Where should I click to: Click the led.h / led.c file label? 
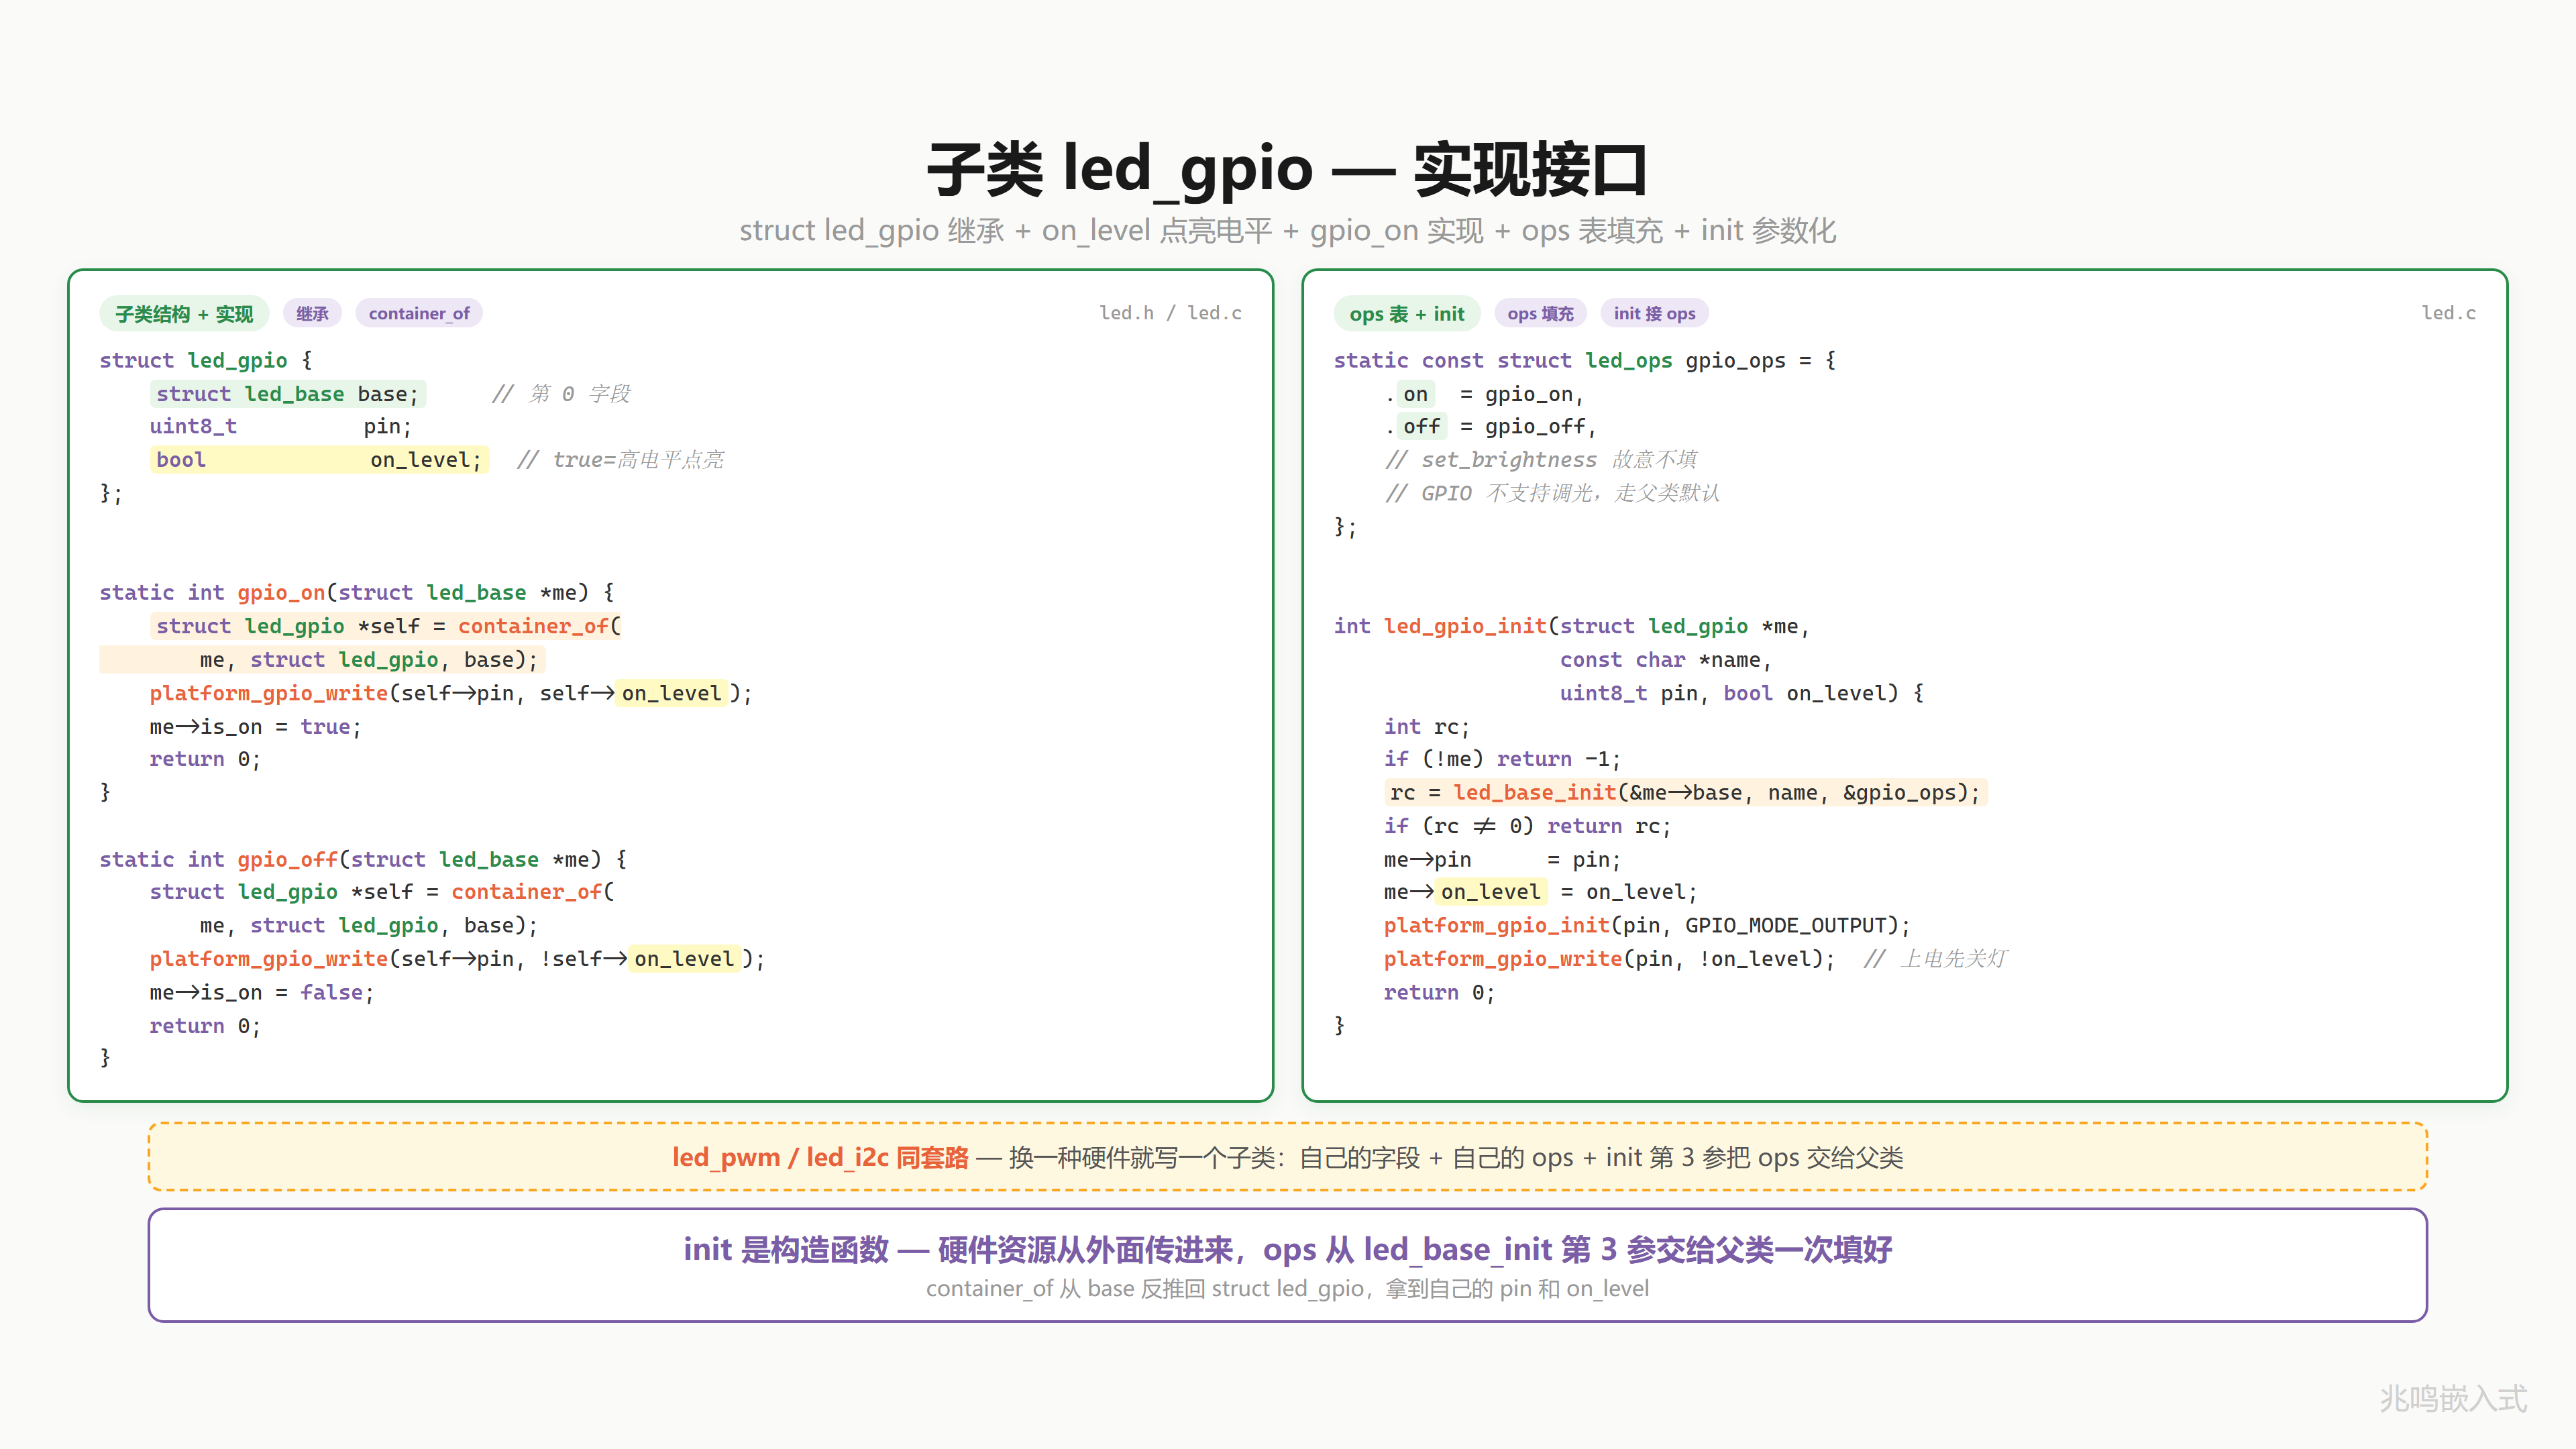[1170, 313]
